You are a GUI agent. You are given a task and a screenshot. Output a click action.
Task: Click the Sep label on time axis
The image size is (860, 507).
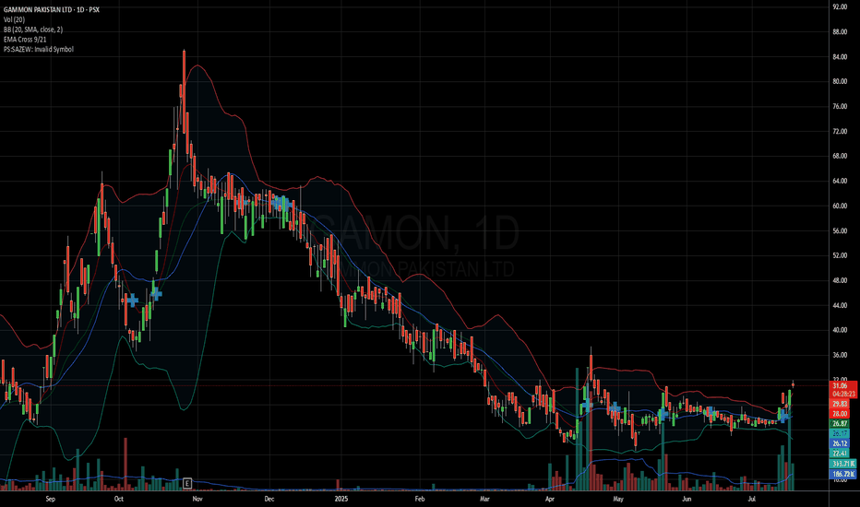(x=51, y=499)
